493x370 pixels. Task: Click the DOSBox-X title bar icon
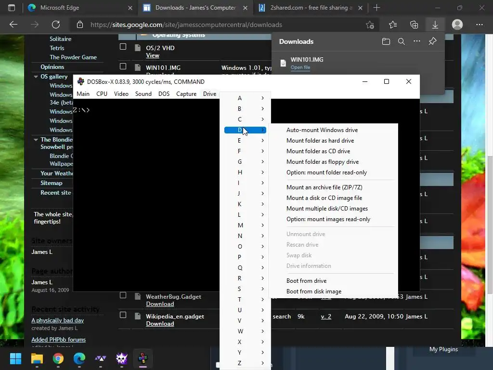click(81, 81)
